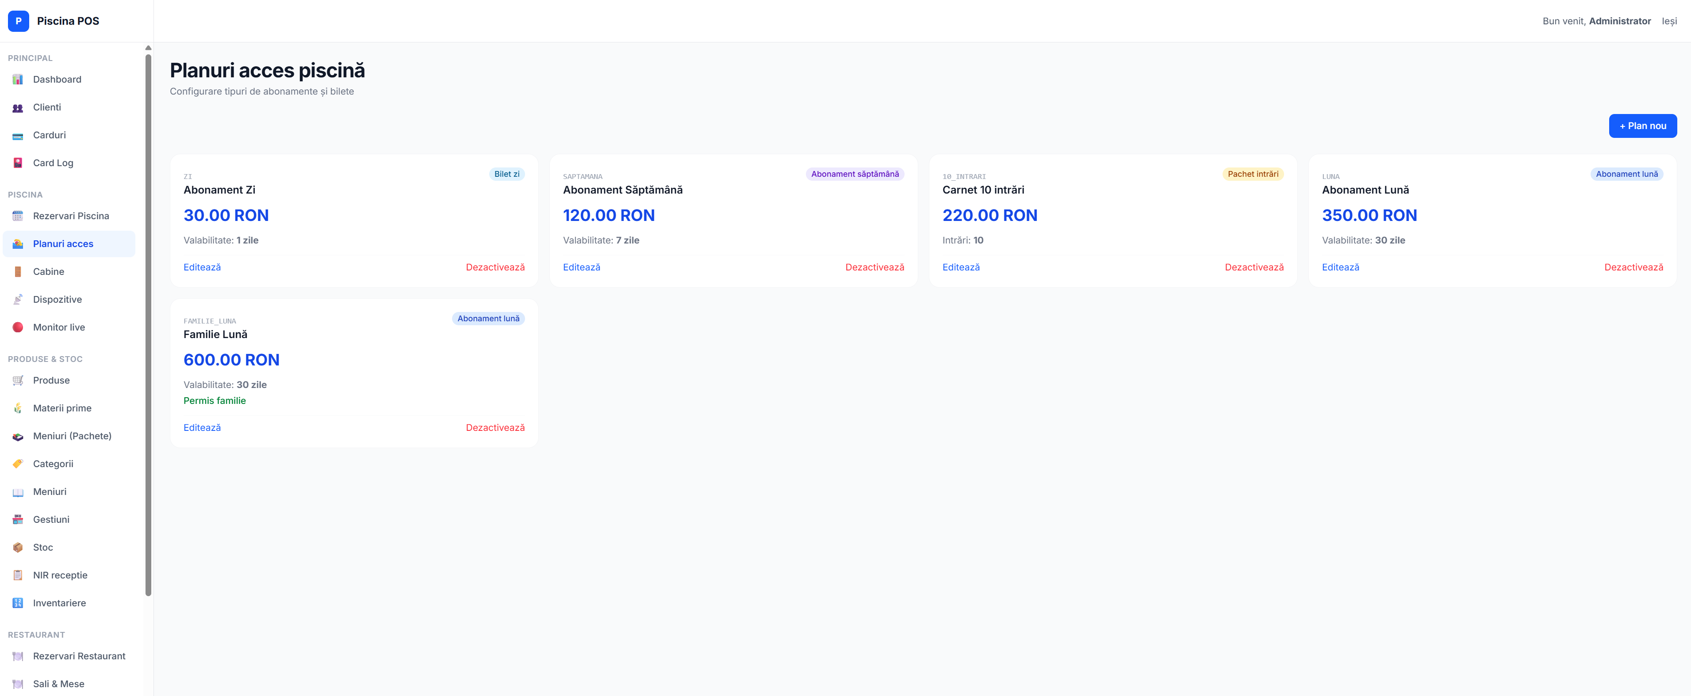Viewport: 1691px width, 696px height.
Task: Click the Produse shopping cart icon
Action: [18, 380]
